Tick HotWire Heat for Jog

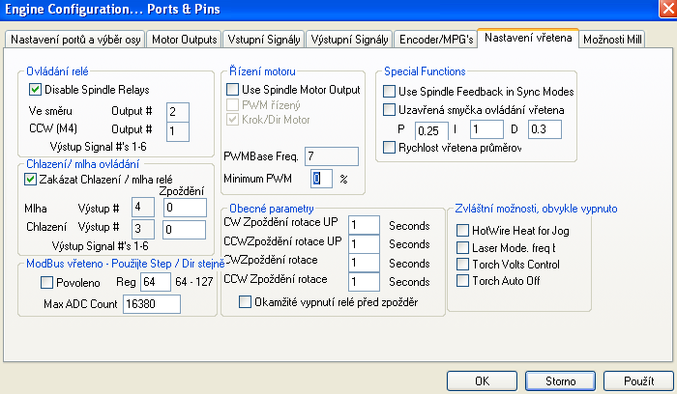click(x=462, y=230)
